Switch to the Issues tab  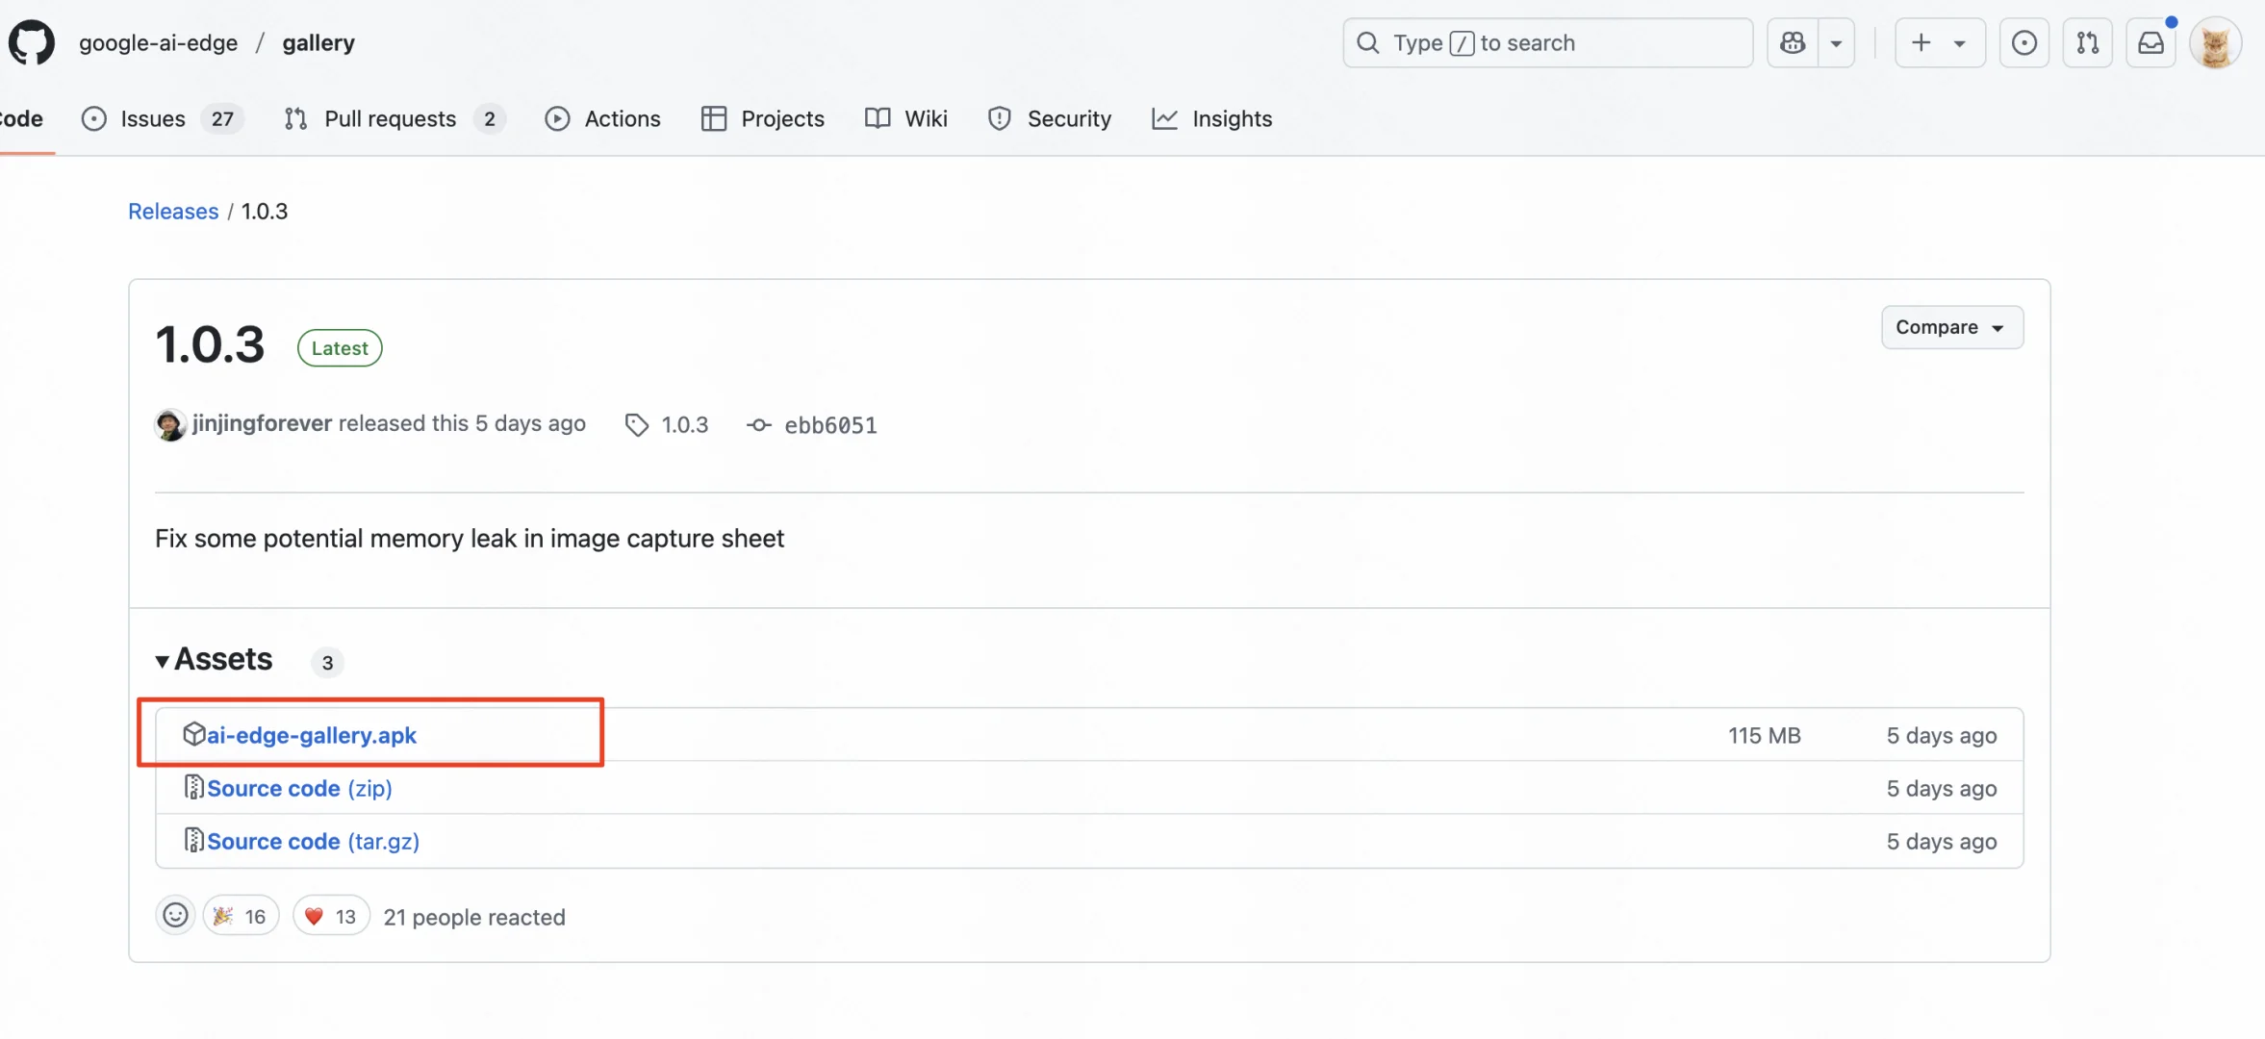click(154, 119)
